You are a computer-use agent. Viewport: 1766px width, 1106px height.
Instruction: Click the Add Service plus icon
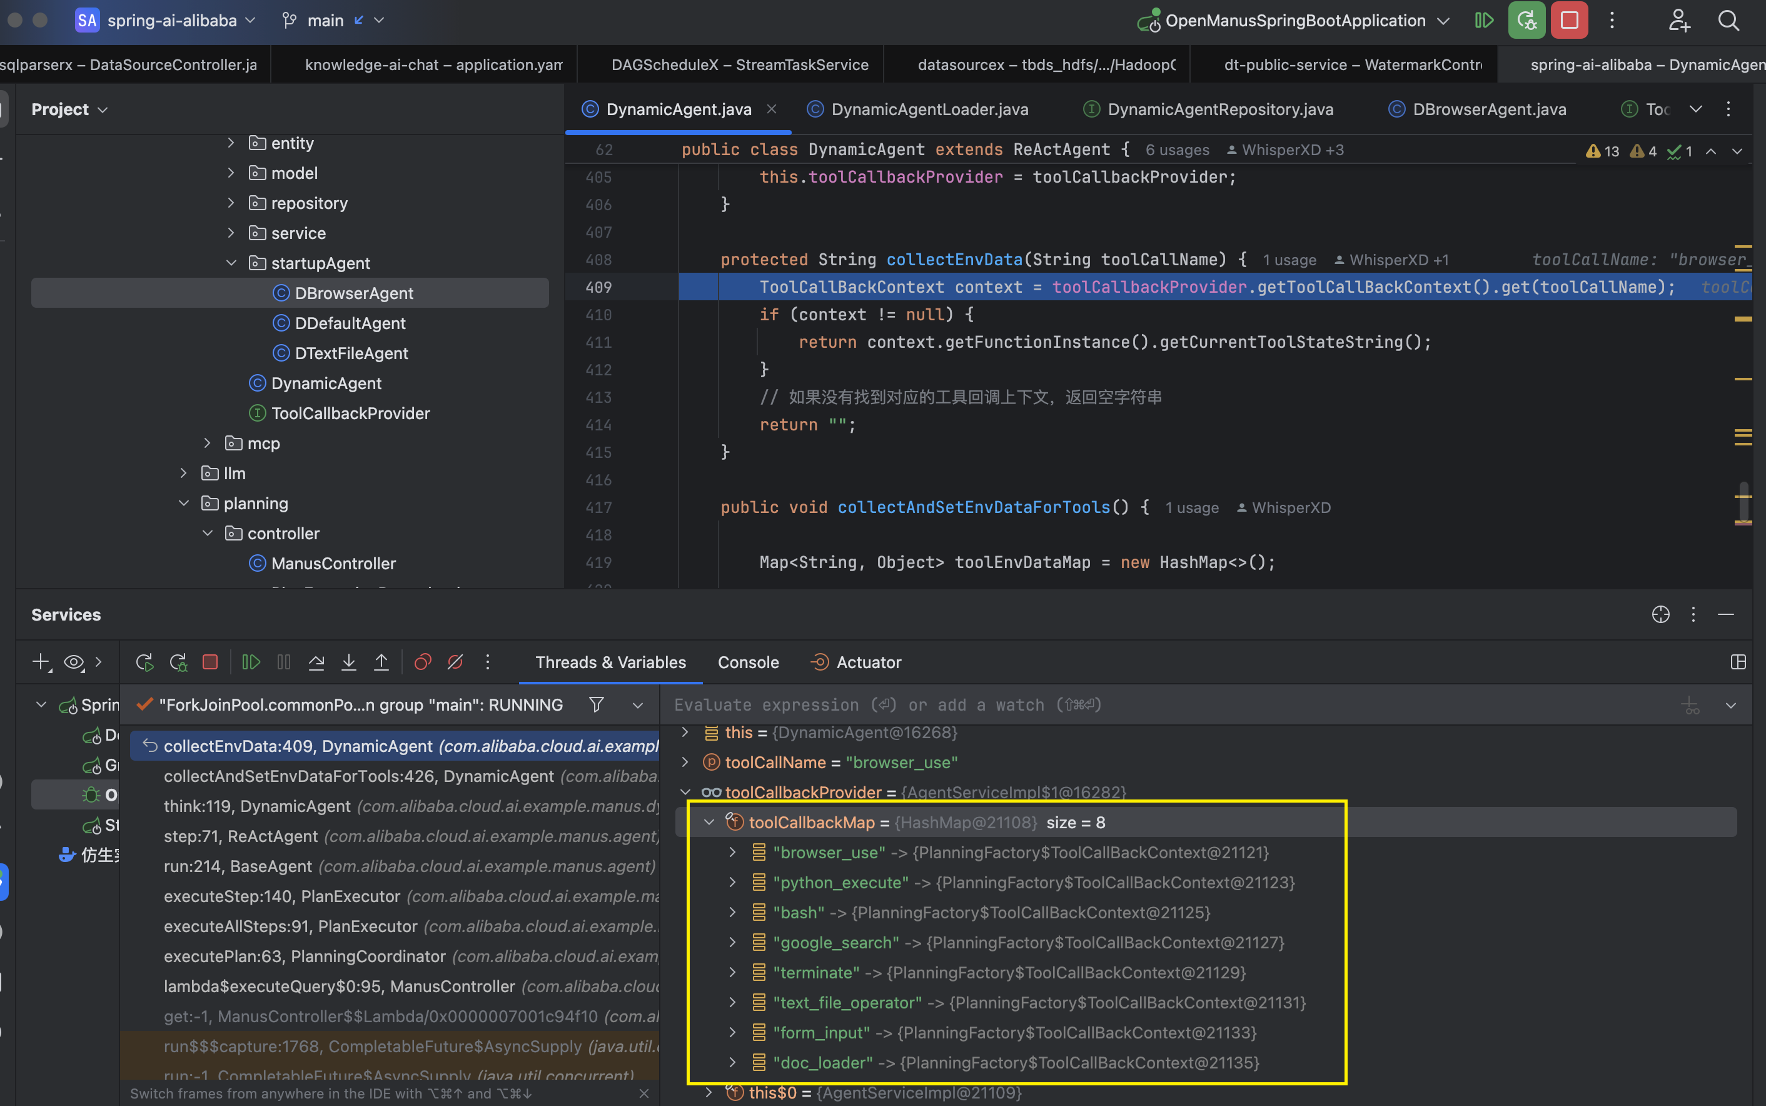point(41,662)
